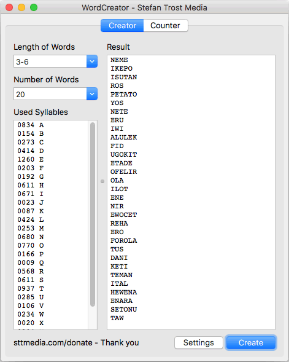The image size is (289, 362).
Task: Select syllable row 0680 N
Action: click(x=31, y=237)
